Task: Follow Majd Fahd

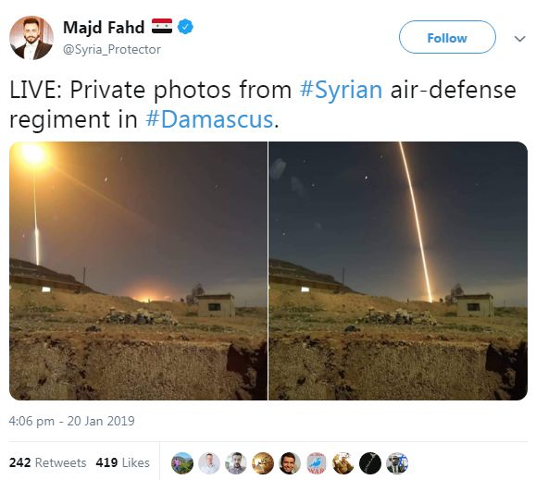Action: (x=447, y=37)
